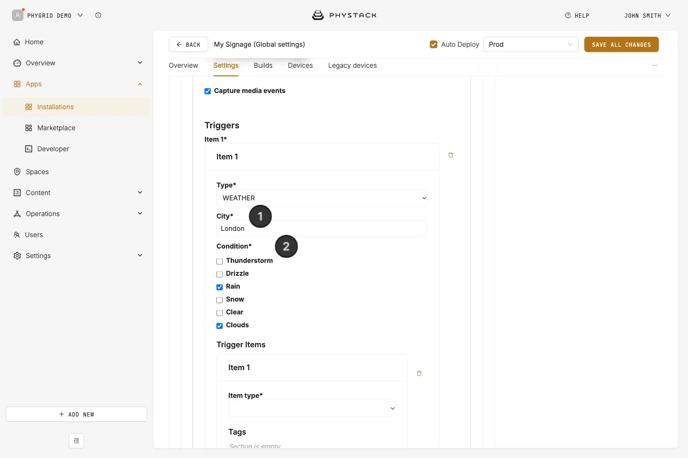Image resolution: width=688 pixels, height=458 pixels.
Task: Click the City field containing London
Action: point(322,229)
